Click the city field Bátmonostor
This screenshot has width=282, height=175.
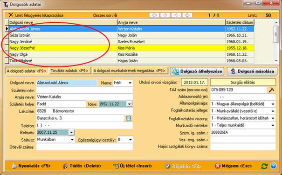coord(92,111)
